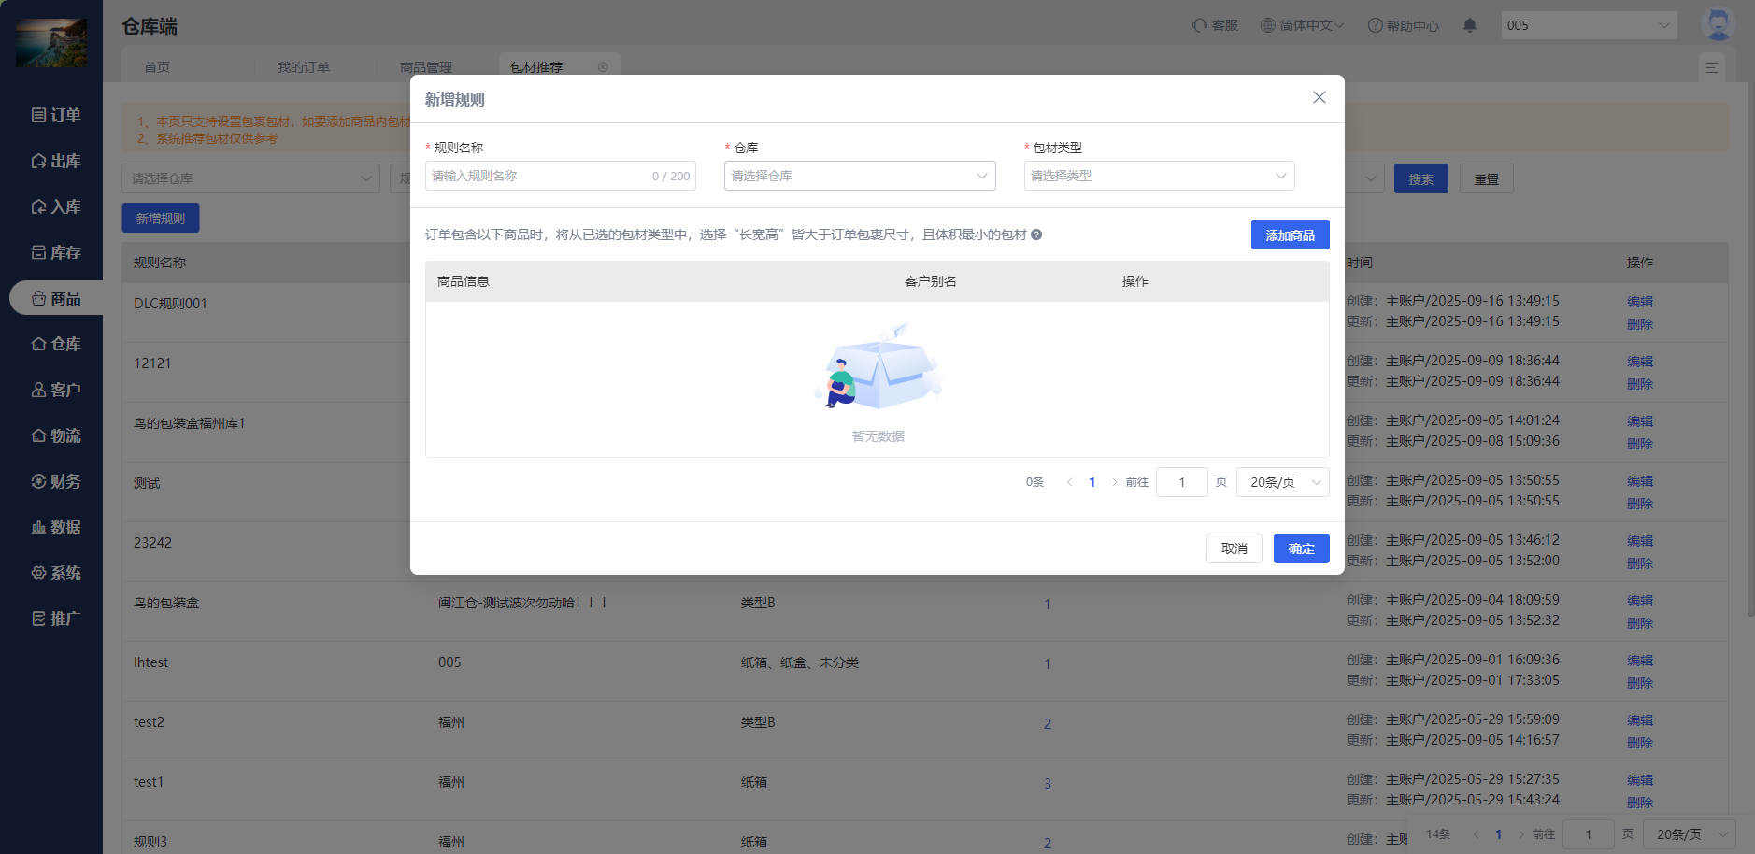The width and height of the screenshot is (1755, 854).
Task: Go to previous page arrow in dialog
Action: tap(1069, 483)
